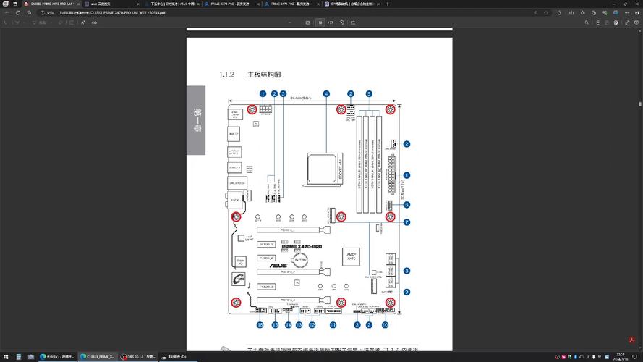Rotate the PDF page
Viewport: 643px width, 362px height.
click(342, 22)
